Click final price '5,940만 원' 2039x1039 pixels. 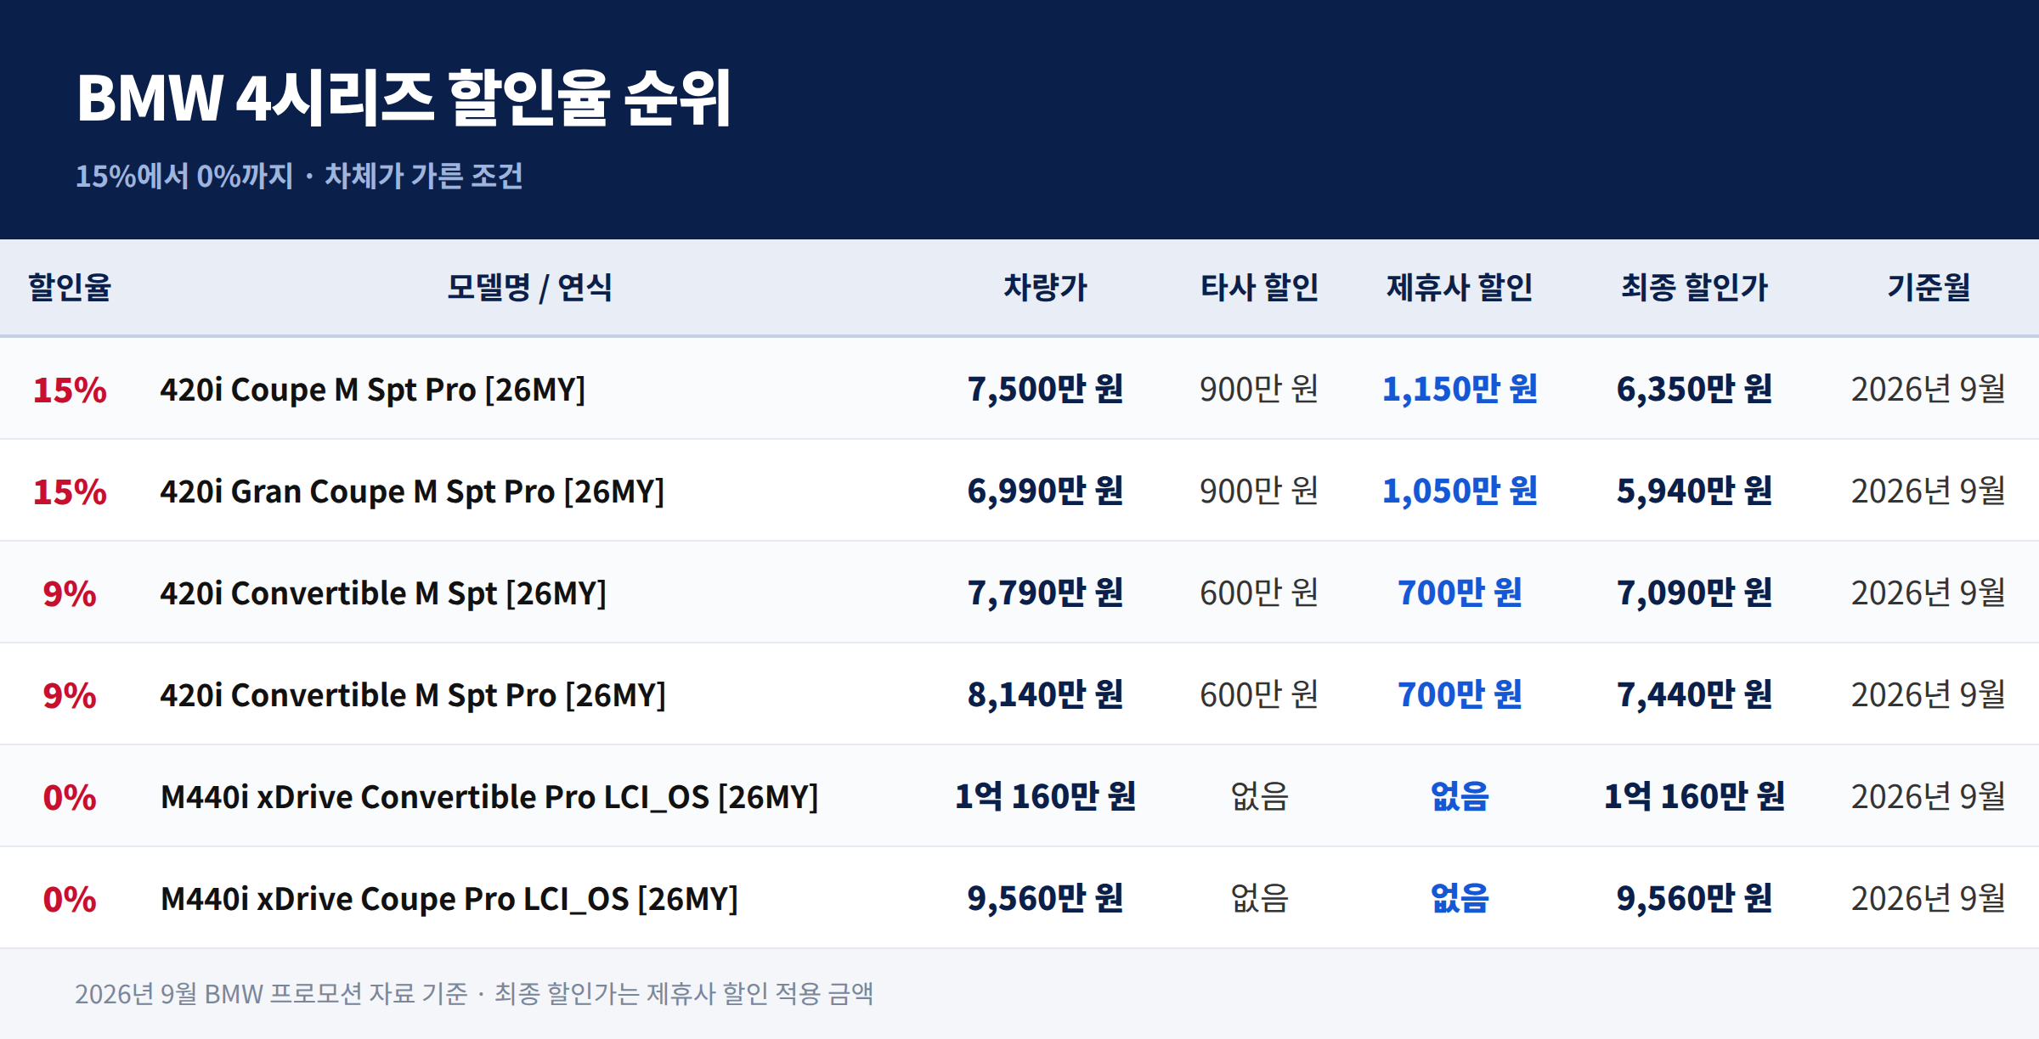[x=1694, y=491]
